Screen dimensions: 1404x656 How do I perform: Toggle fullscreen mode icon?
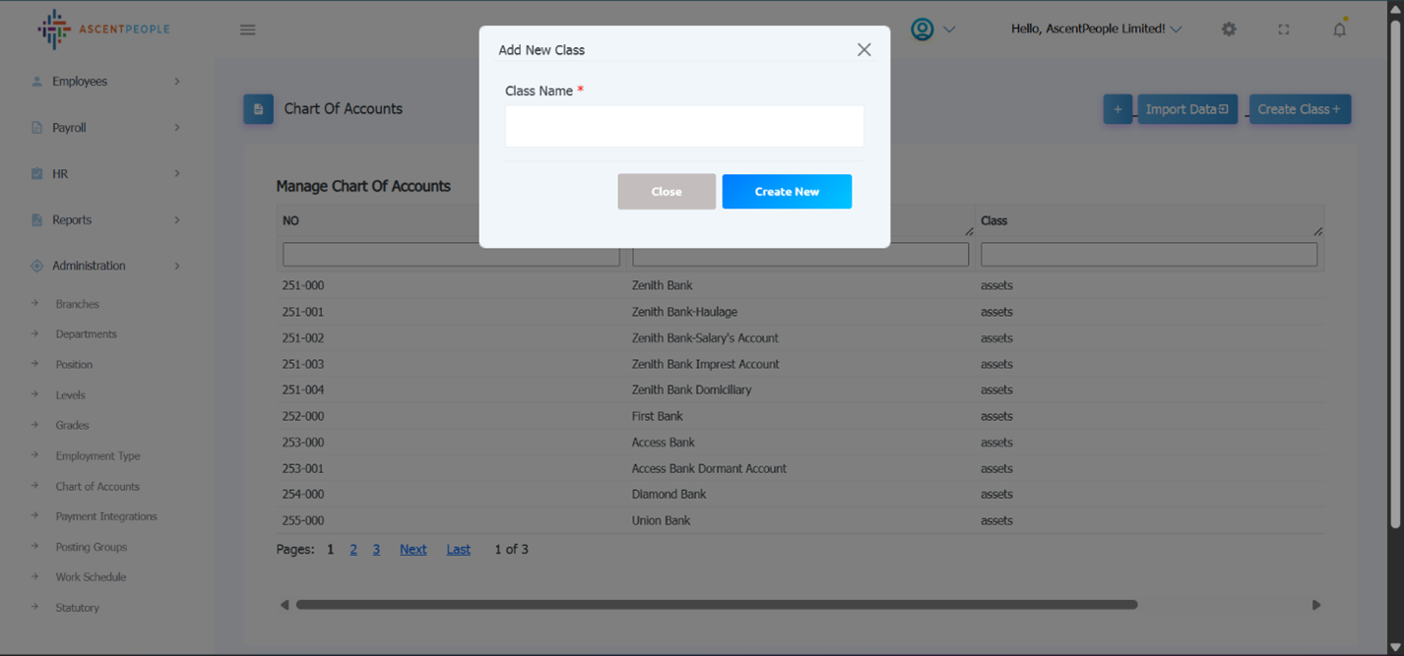[x=1283, y=30]
